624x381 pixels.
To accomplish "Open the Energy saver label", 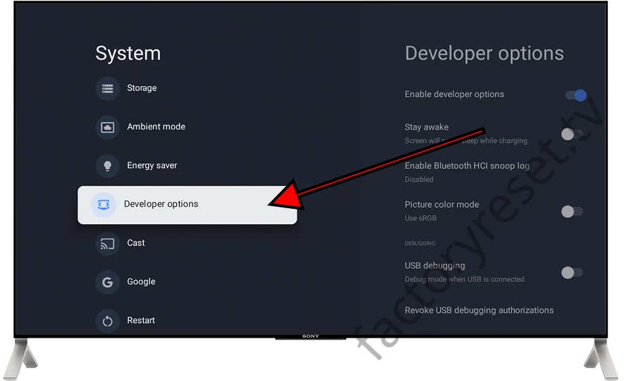I will (152, 165).
